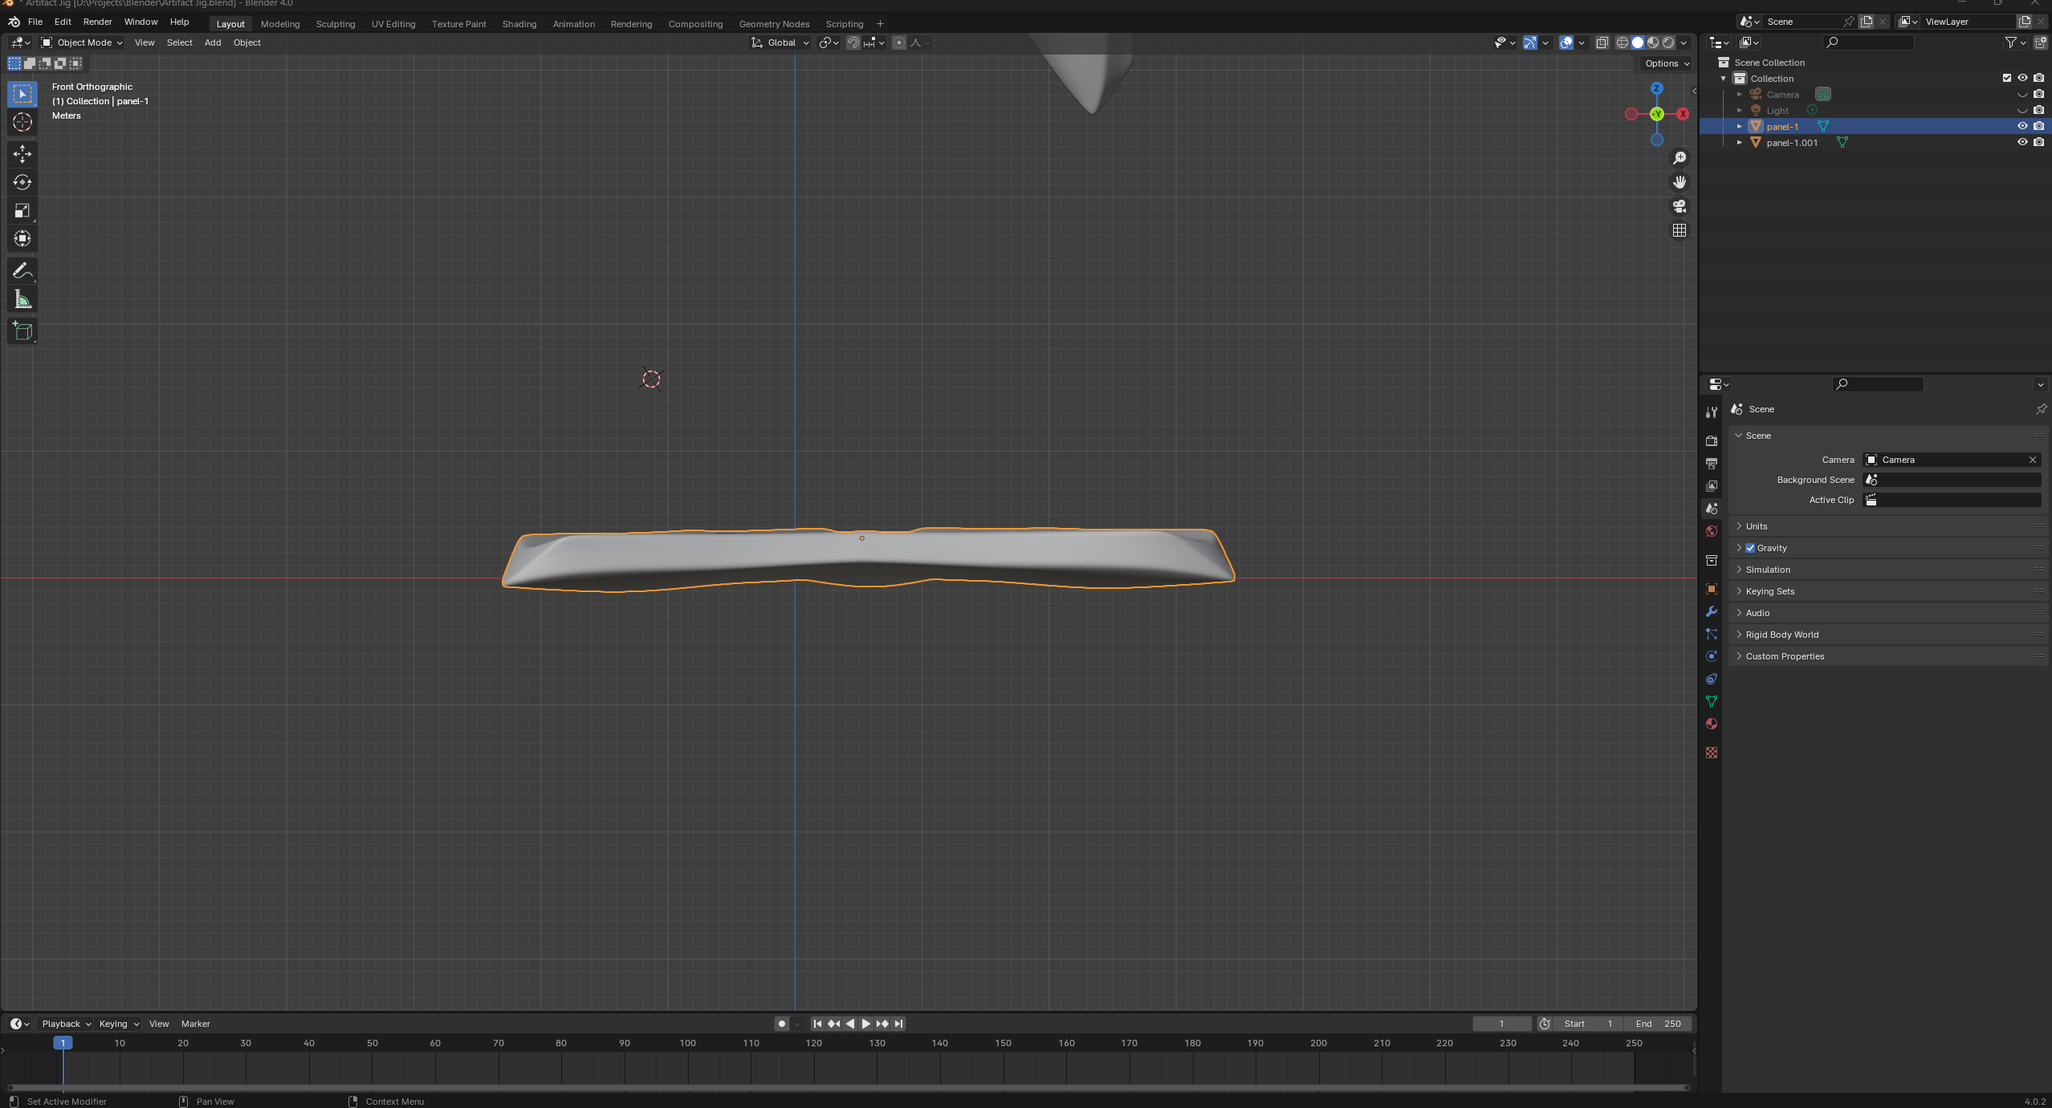
Task: Click frame 100 on the timeline
Action: [x=687, y=1043]
